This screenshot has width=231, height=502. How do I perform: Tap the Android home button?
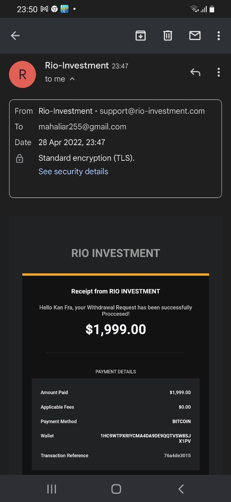coord(116,489)
